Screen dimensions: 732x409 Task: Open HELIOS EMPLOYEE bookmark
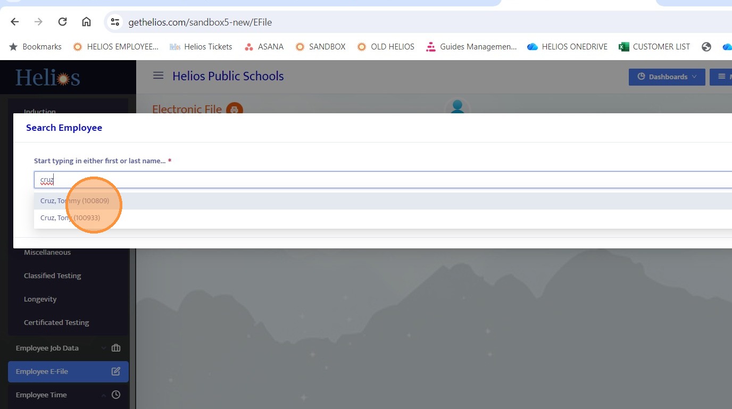coord(115,47)
